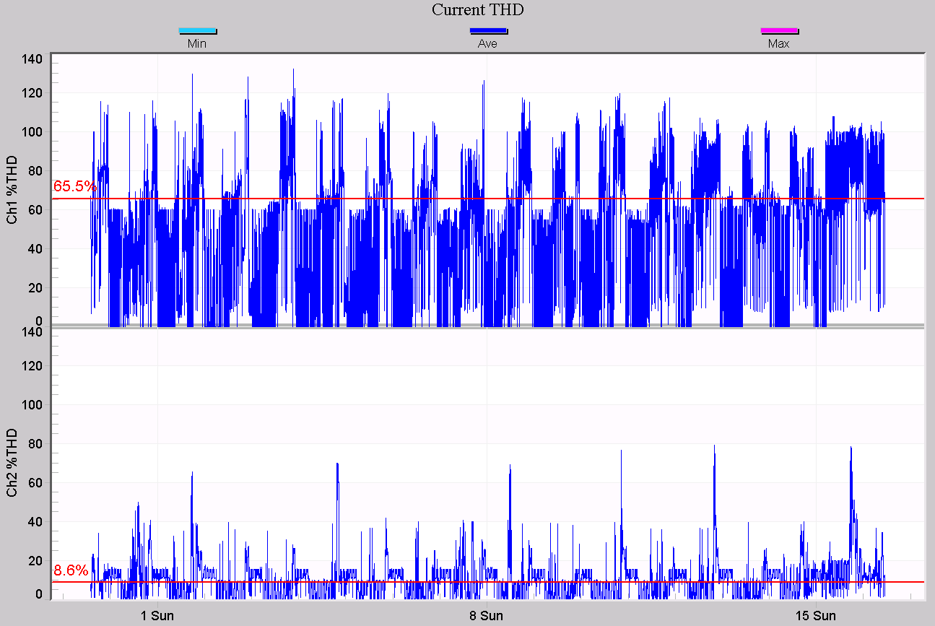This screenshot has height=626, width=935.
Task: Click the 1 Sun date label
Action: click(x=157, y=616)
